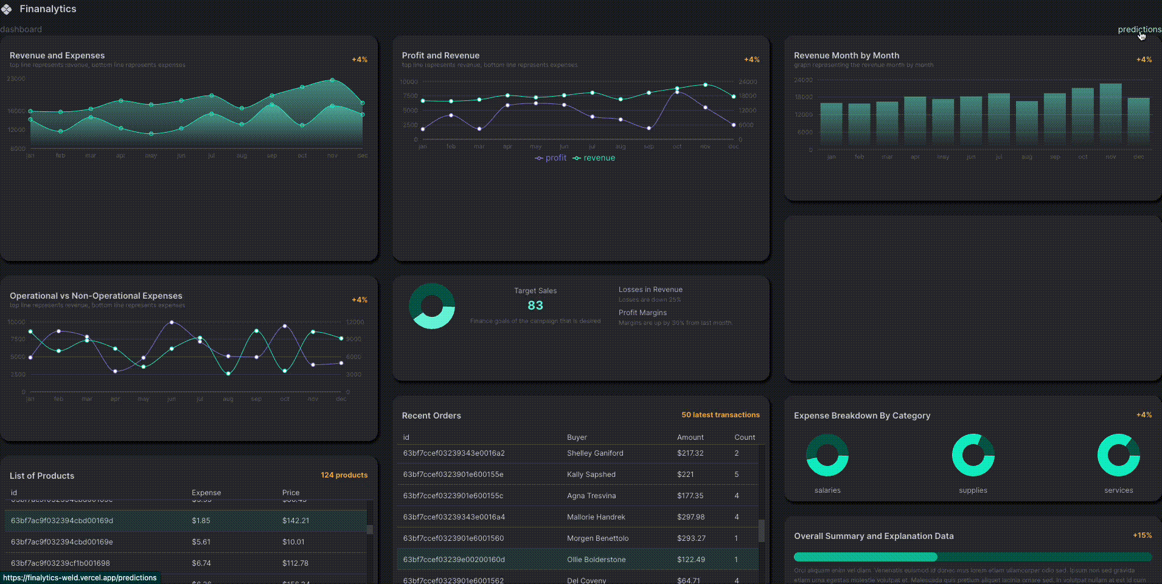Click the November bar in Revenue chart

1110,113
